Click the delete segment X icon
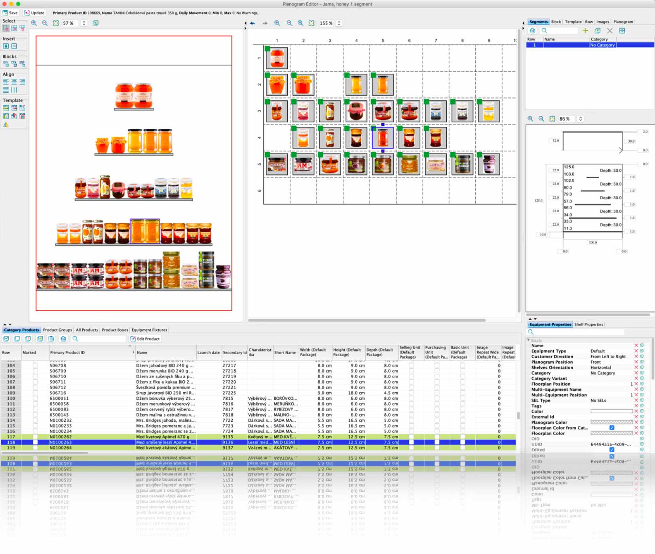Viewport: 655px width, 554px height. click(609, 31)
